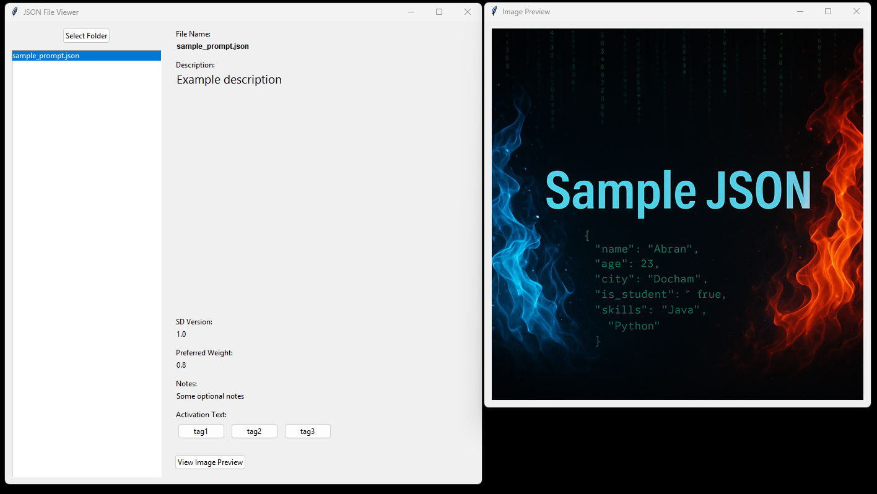Click the Select Folder button

pyautogui.click(x=86, y=35)
